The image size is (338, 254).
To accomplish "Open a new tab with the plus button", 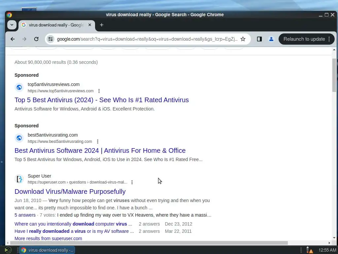I will click(x=102, y=25).
